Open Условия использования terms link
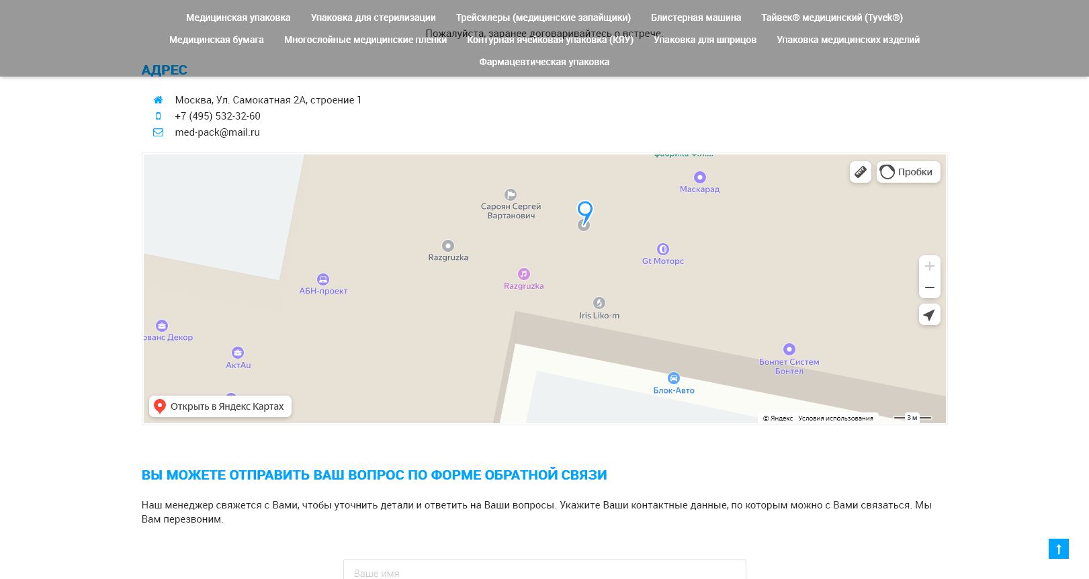Viewport: 1089px width, 579px height. point(836,418)
